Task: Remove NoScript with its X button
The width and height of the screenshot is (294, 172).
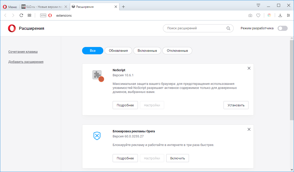Action: tap(249, 68)
